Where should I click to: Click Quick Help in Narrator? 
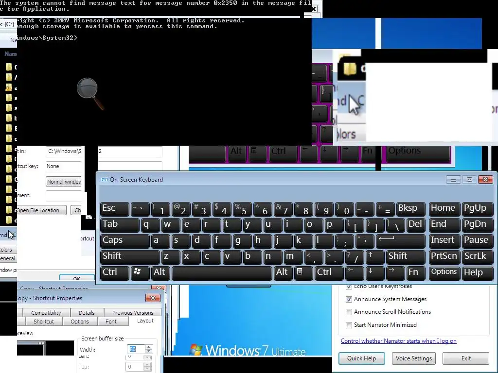point(361,358)
